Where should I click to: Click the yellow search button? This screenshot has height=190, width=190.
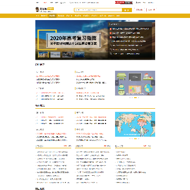tap(127, 10)
